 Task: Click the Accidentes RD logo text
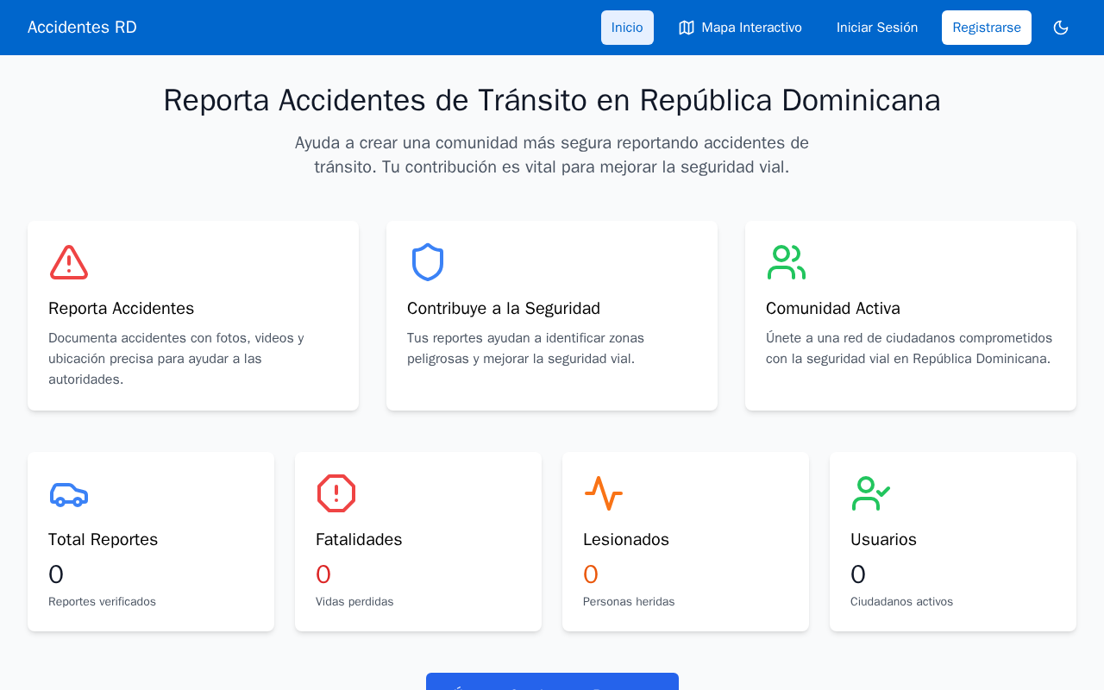point(82,28)
